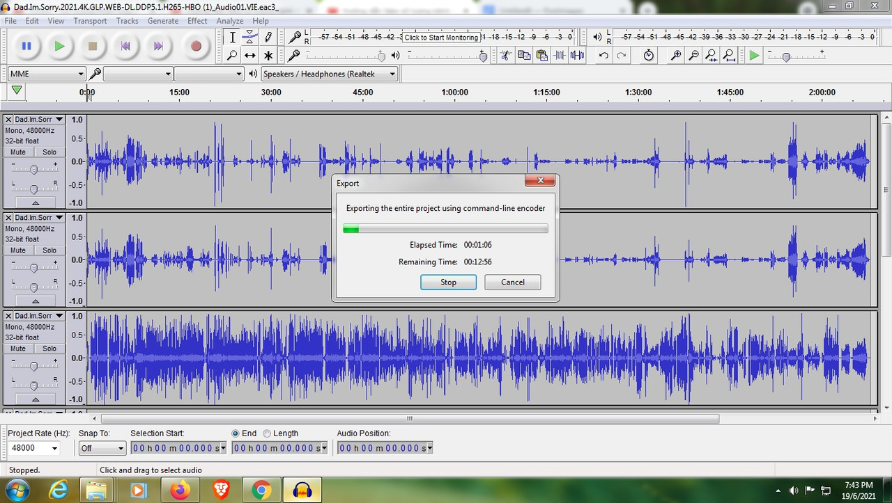This screenshot has width=892, height=503.
Task: Select the Zoom magnifier tool
Action: 233,55
